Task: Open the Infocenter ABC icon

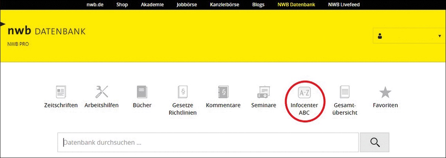Action: 304,92
